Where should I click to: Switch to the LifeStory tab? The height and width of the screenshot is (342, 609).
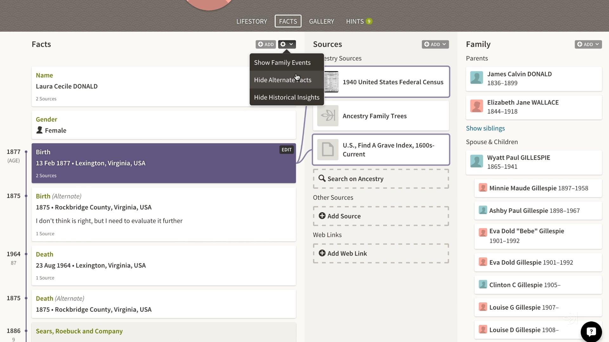252,21
